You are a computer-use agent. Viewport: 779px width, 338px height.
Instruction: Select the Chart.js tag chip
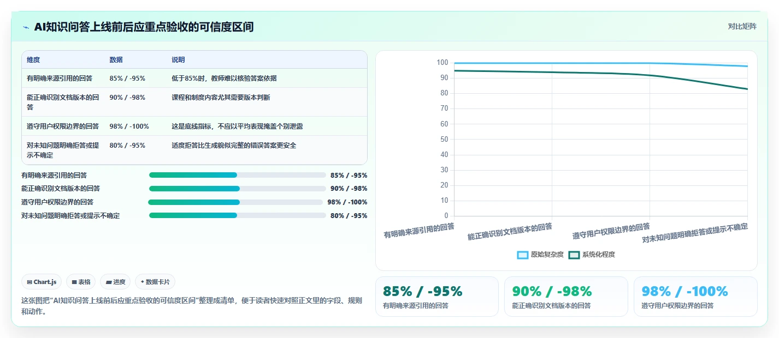point(42,282)
